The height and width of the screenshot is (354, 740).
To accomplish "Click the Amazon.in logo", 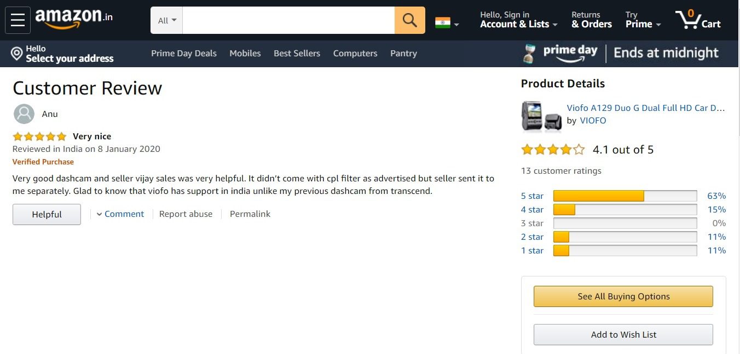I will coord(74,18).
